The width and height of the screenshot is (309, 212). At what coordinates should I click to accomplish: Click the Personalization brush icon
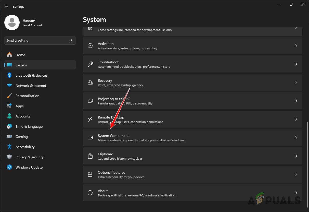[x=9, y=96]
